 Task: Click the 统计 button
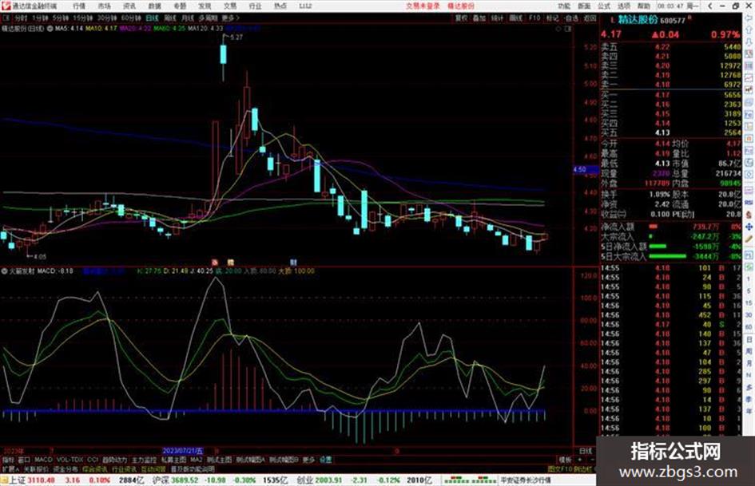(x=498, y=18)
